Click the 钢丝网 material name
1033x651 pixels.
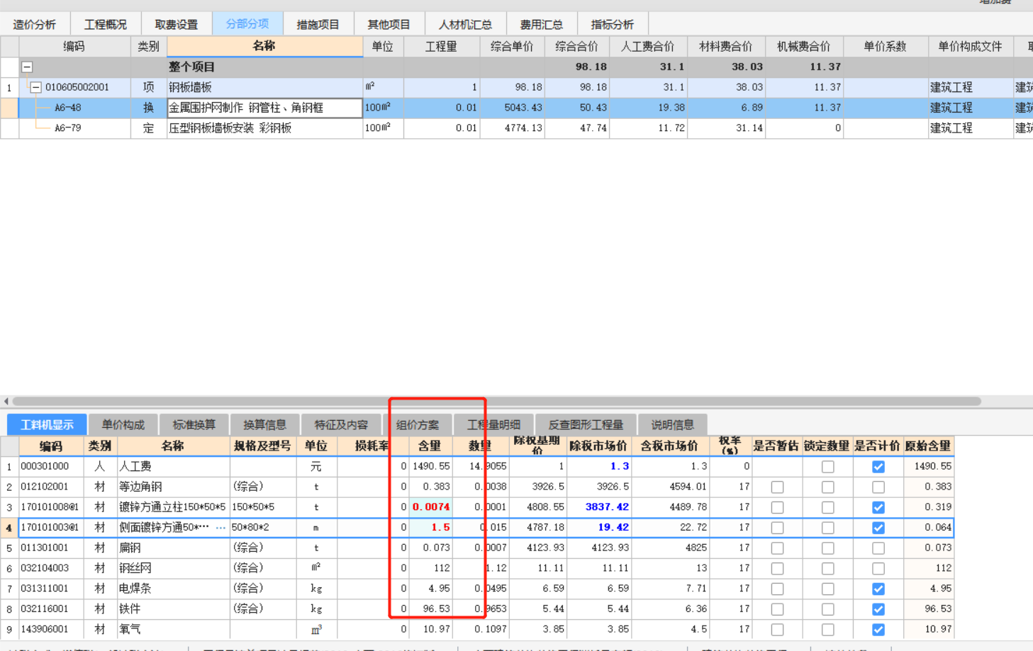pyautogui.click(x=135, y=568)
